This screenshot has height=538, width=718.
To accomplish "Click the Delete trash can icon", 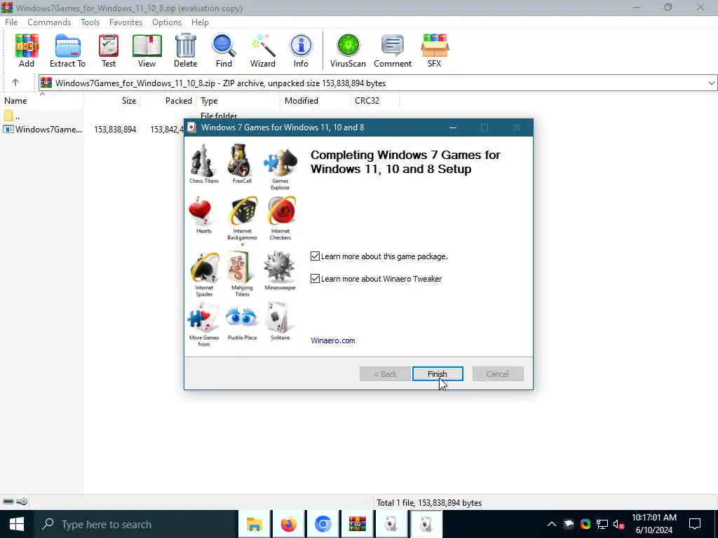I will (185, 50).
